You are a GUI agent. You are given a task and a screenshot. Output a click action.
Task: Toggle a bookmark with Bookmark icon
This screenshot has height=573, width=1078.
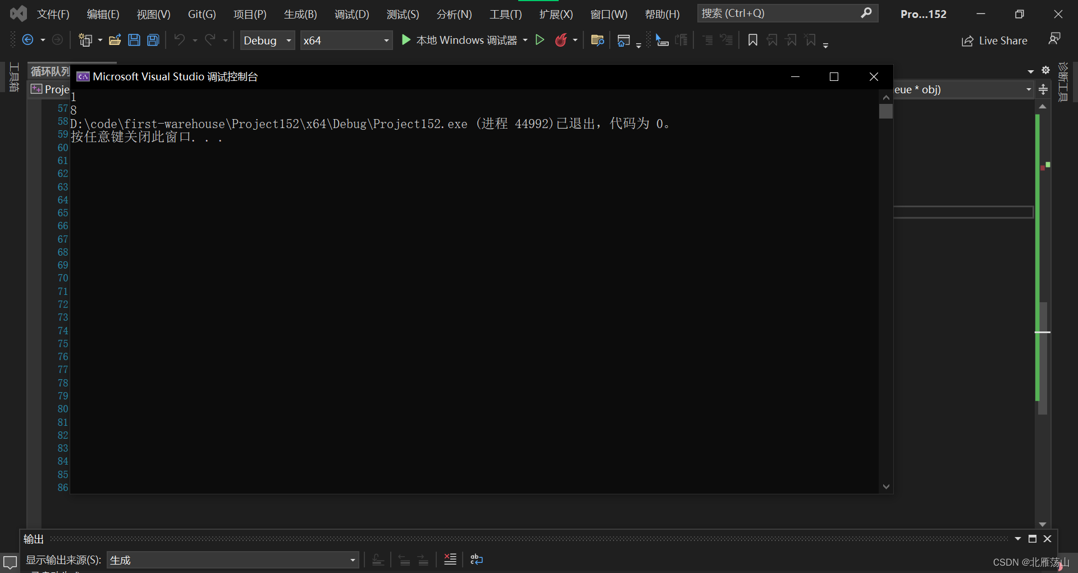pos(753,40)
